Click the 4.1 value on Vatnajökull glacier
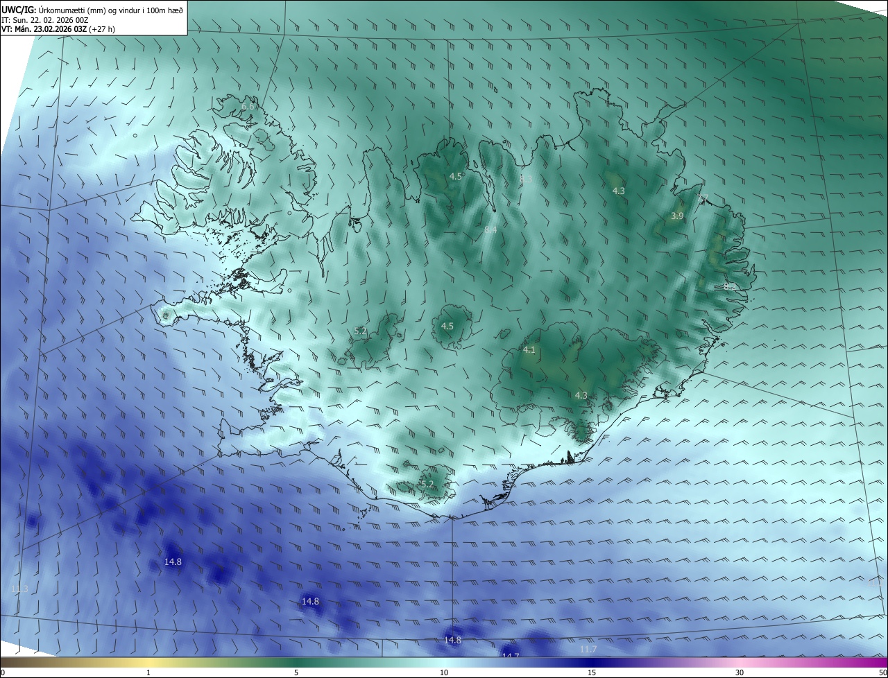The image size is (888, 678). pos(529,350)
